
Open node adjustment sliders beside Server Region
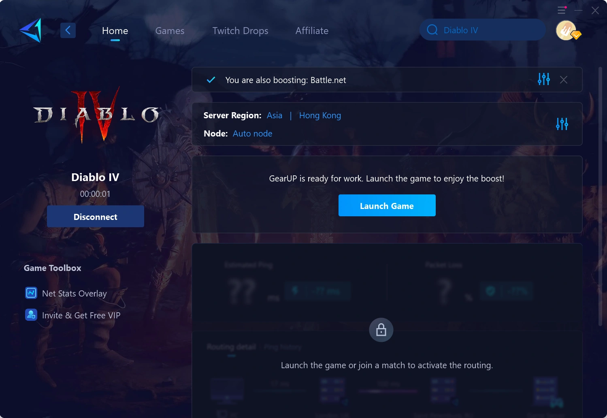point(562,124)
